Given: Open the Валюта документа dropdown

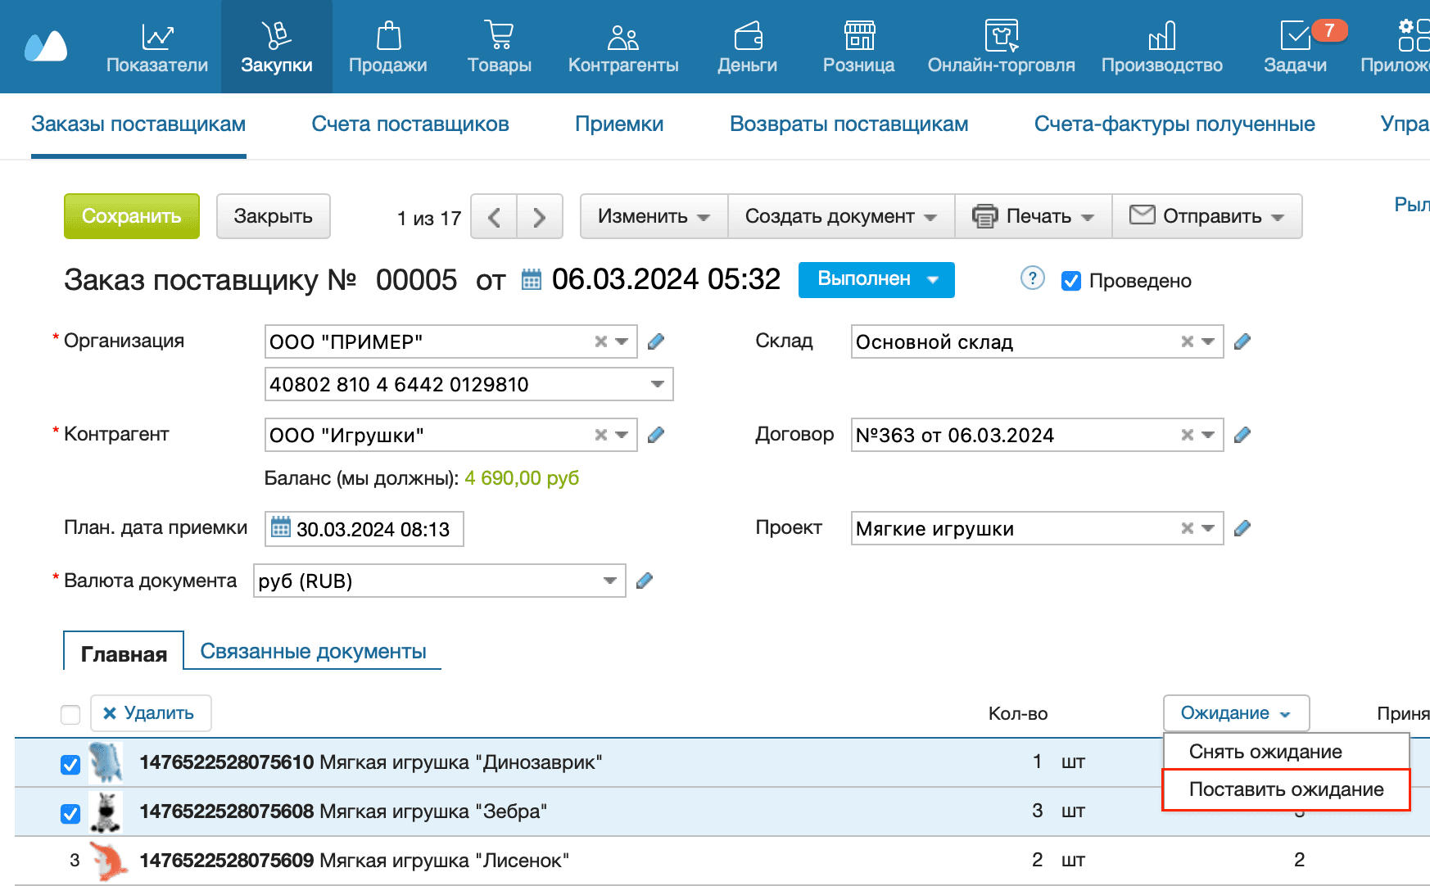Looking at the screenshot, I should coord(609,581).
